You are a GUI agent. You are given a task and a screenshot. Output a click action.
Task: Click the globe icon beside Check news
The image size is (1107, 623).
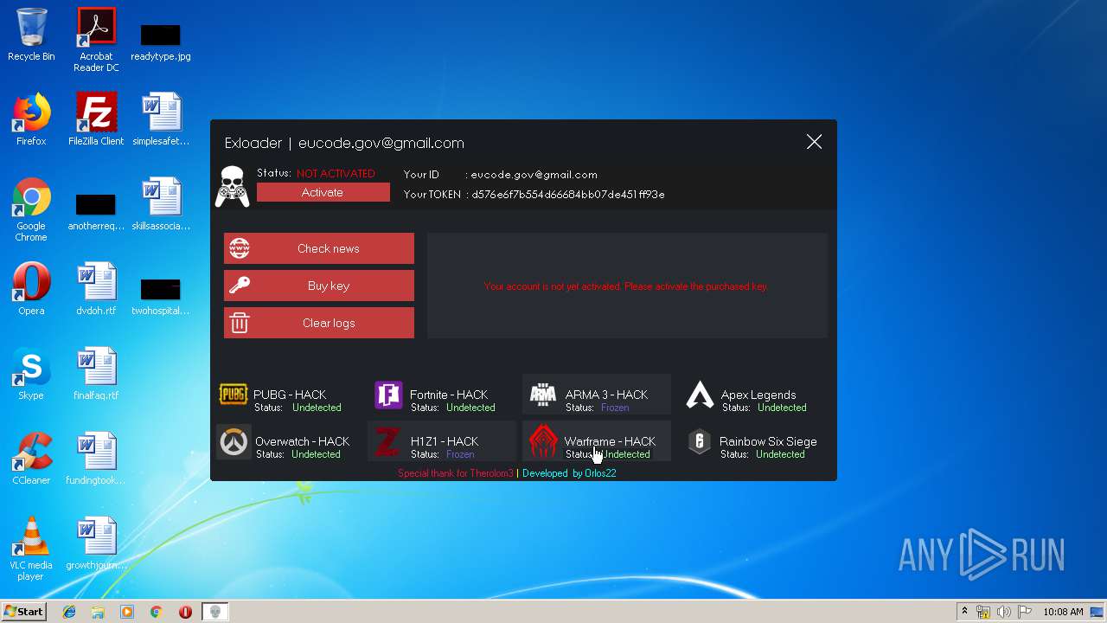tap(240, 248)
